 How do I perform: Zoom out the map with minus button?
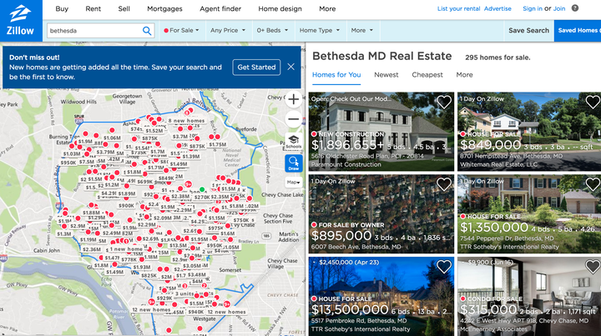pyautogui.click(x=294, y=119)
